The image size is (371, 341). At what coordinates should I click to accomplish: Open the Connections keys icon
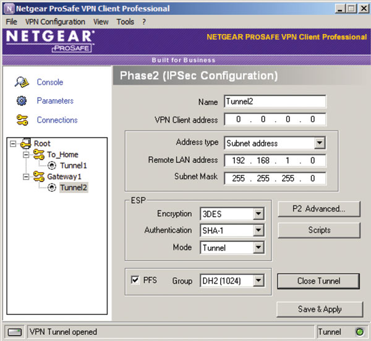coord(22,120)
